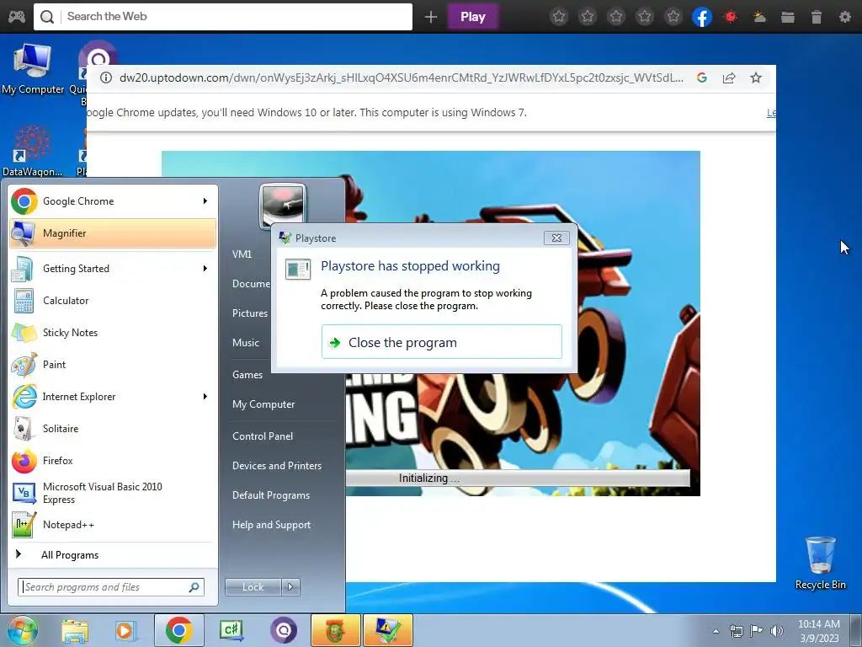This screenshot has width=862, height=647.
Task: Launch Paint from Start menu
Action: click(x=113, y=364)
